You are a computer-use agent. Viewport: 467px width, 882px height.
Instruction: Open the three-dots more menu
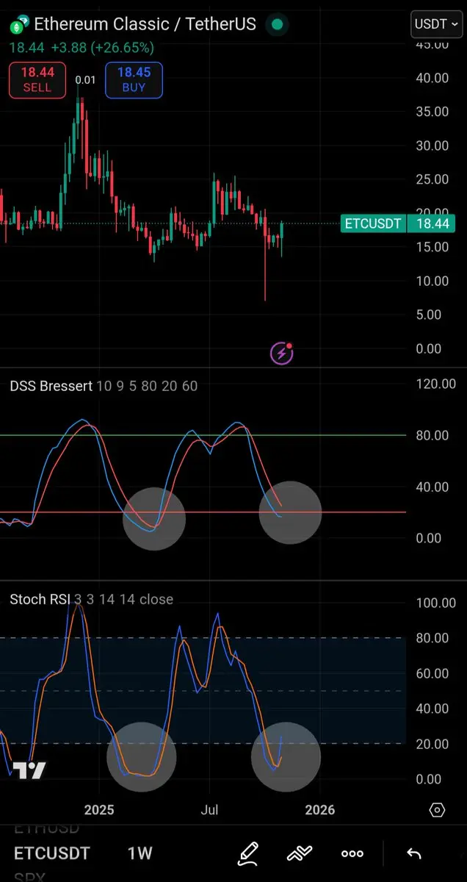[352, 853]
